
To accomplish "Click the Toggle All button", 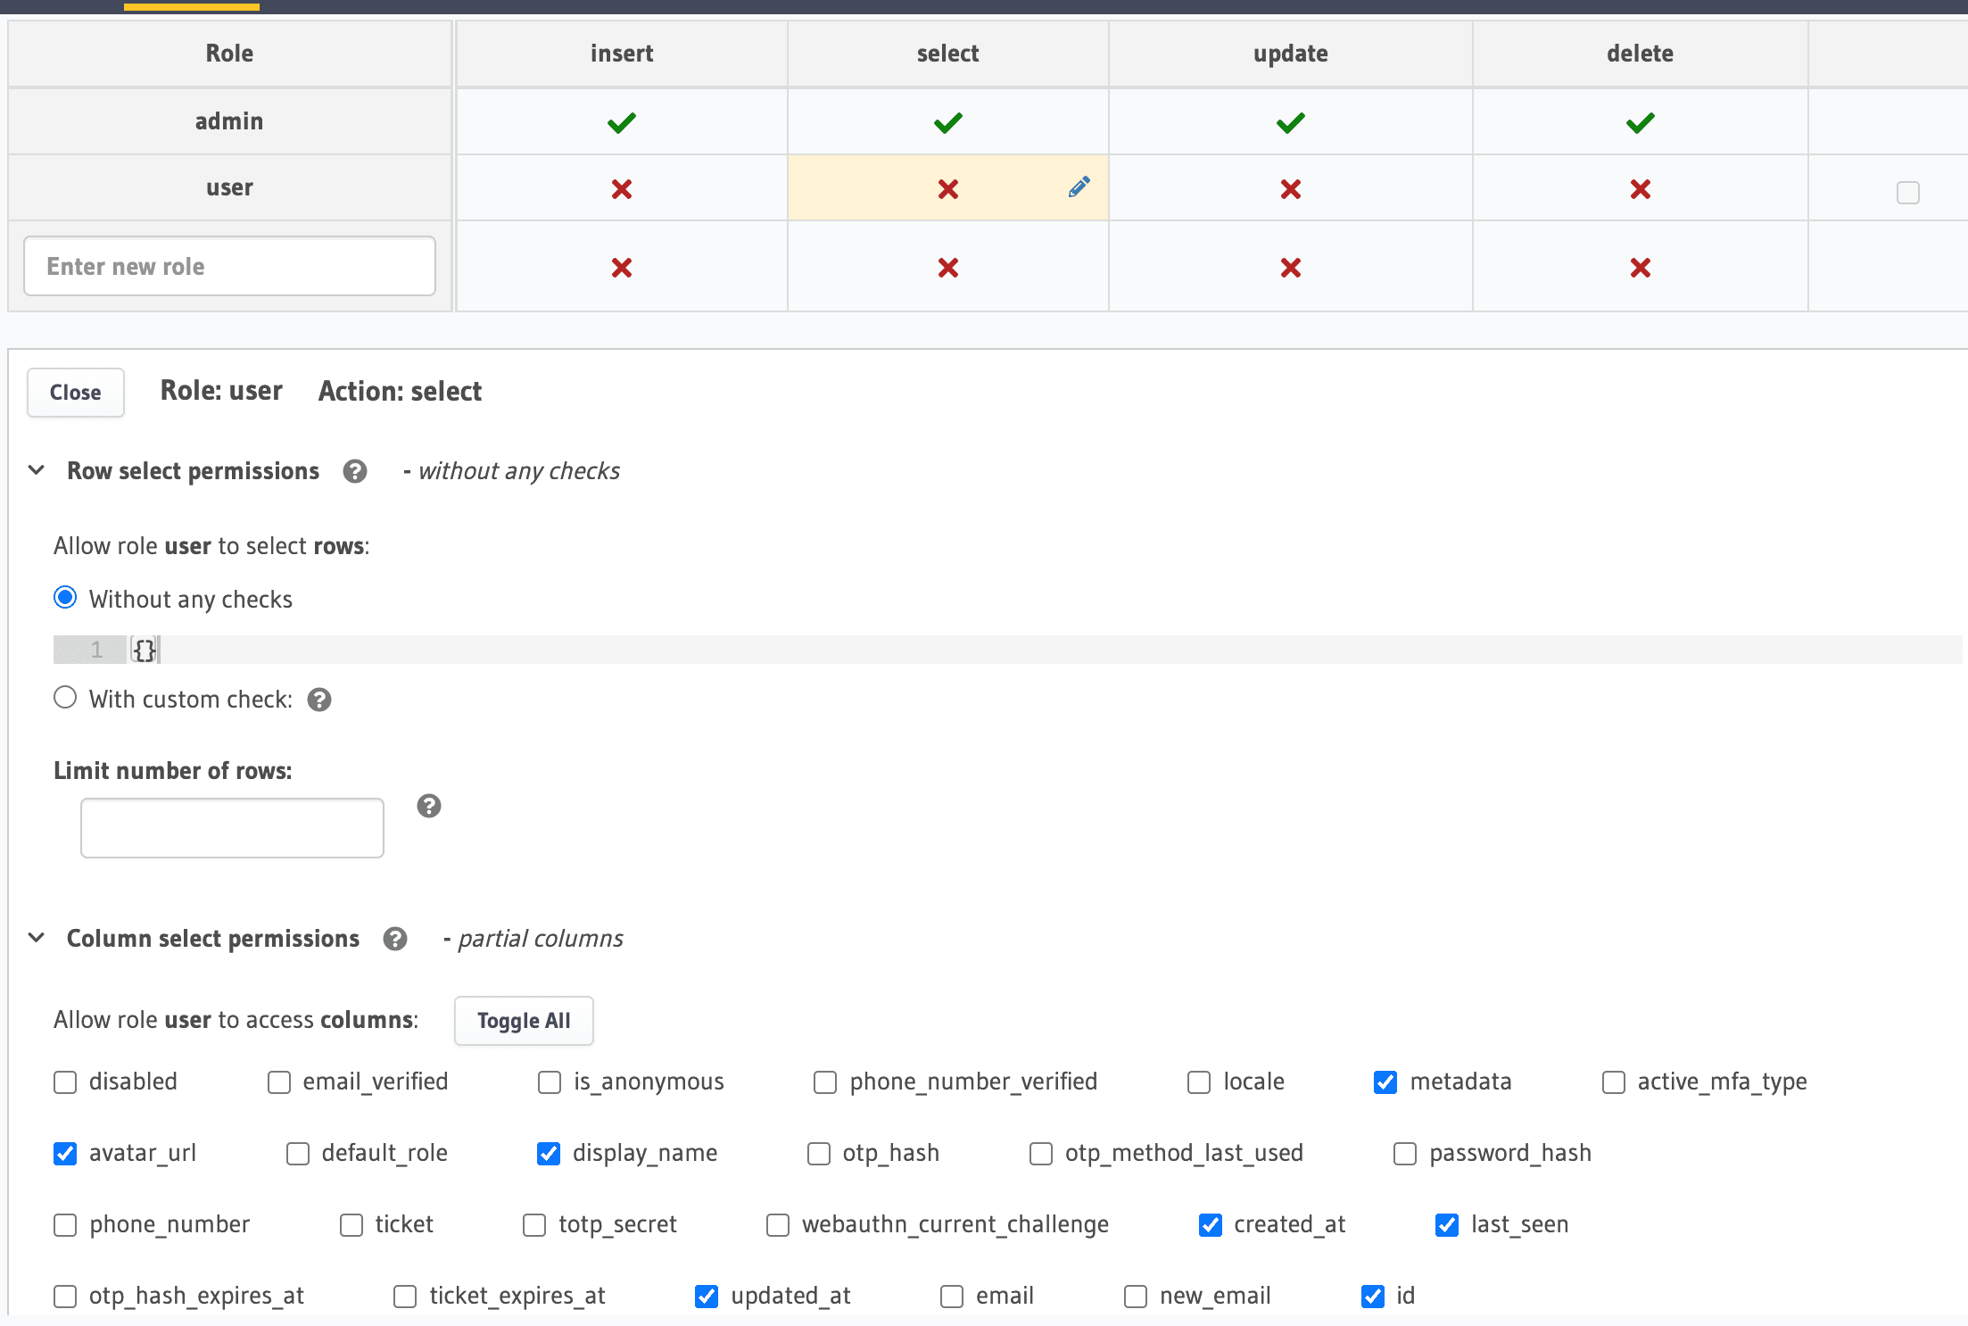I will tap(523, 1020).
